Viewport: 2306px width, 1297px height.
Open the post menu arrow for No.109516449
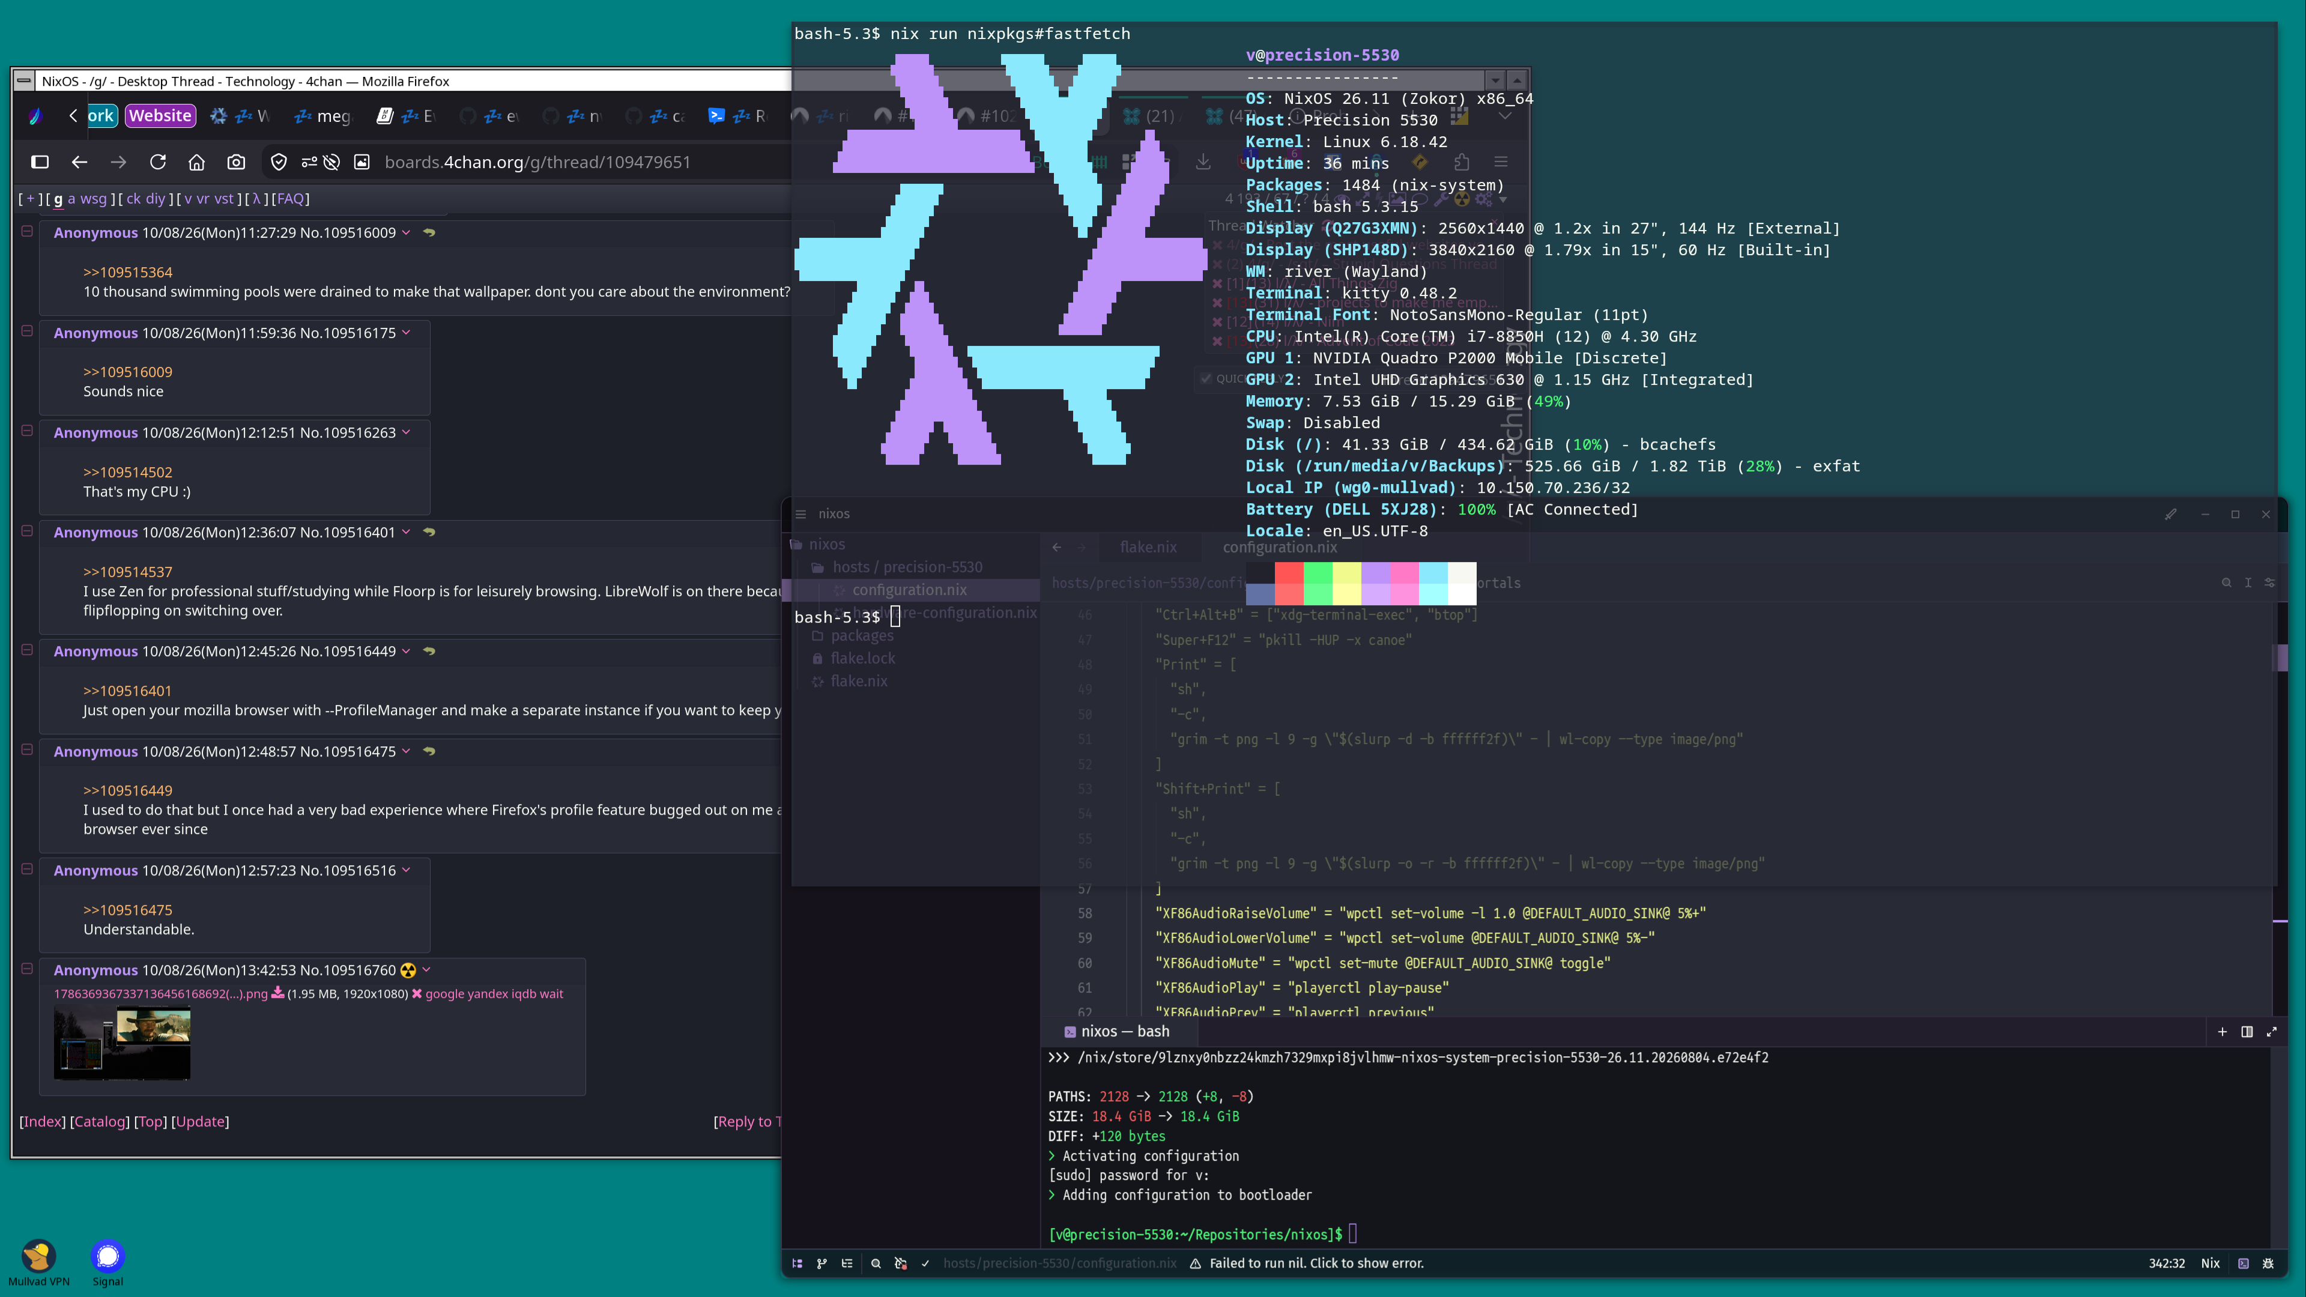click(407, 652)
